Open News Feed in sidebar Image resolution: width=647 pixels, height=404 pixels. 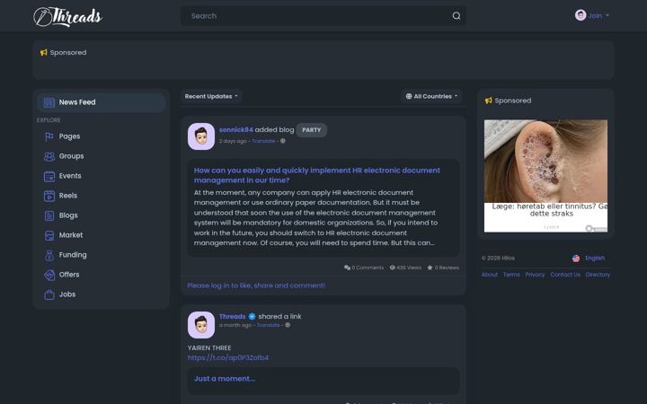[101, 102]
